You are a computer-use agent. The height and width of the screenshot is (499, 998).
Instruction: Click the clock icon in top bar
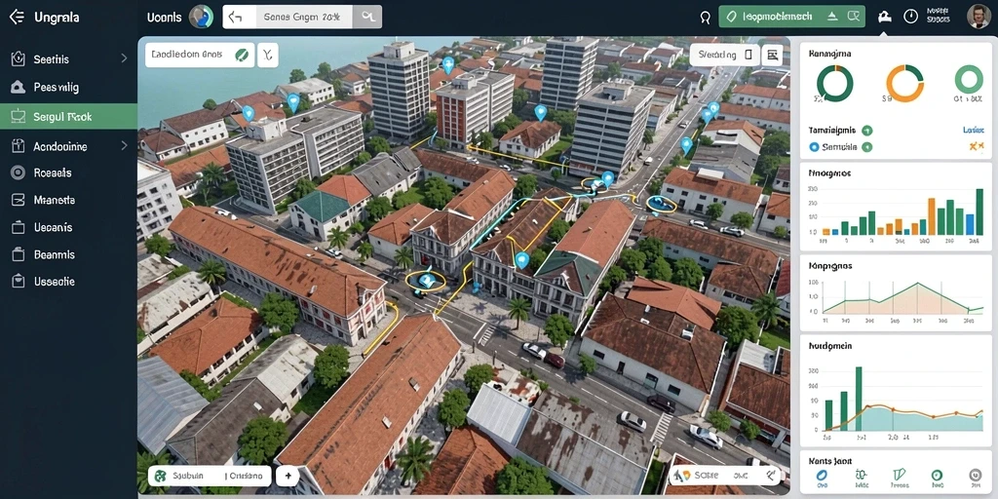pos(911,18)
